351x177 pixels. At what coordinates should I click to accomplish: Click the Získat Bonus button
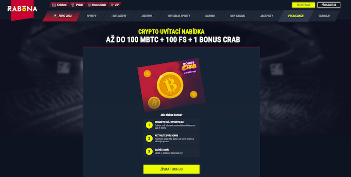click(x=172, y=169)
